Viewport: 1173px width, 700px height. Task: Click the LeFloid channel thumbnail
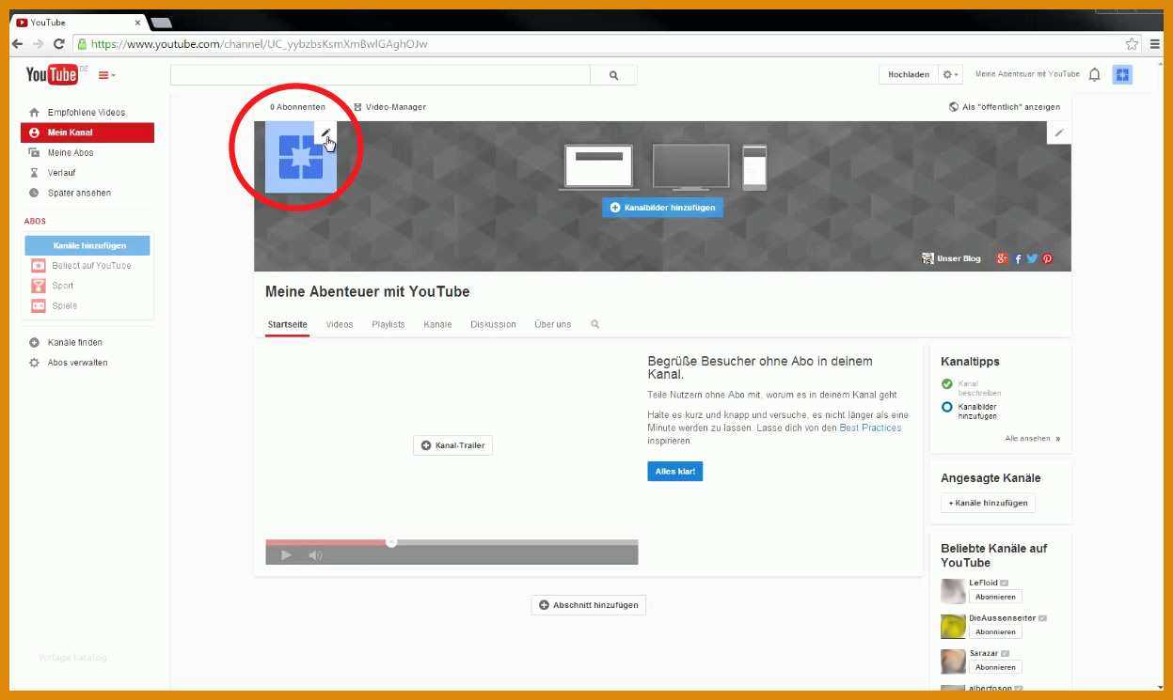coord(953,591)
